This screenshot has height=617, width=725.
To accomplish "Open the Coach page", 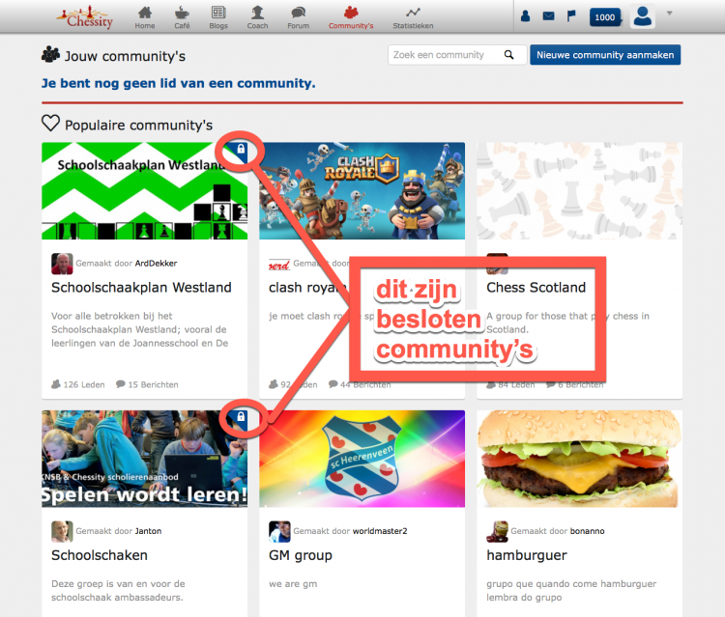I will pyautogui.click(x=257, y=17).
